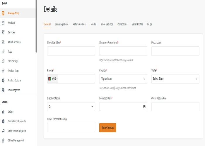
Task: Expand the Display Status dropdown
Action: click(71, 107)
